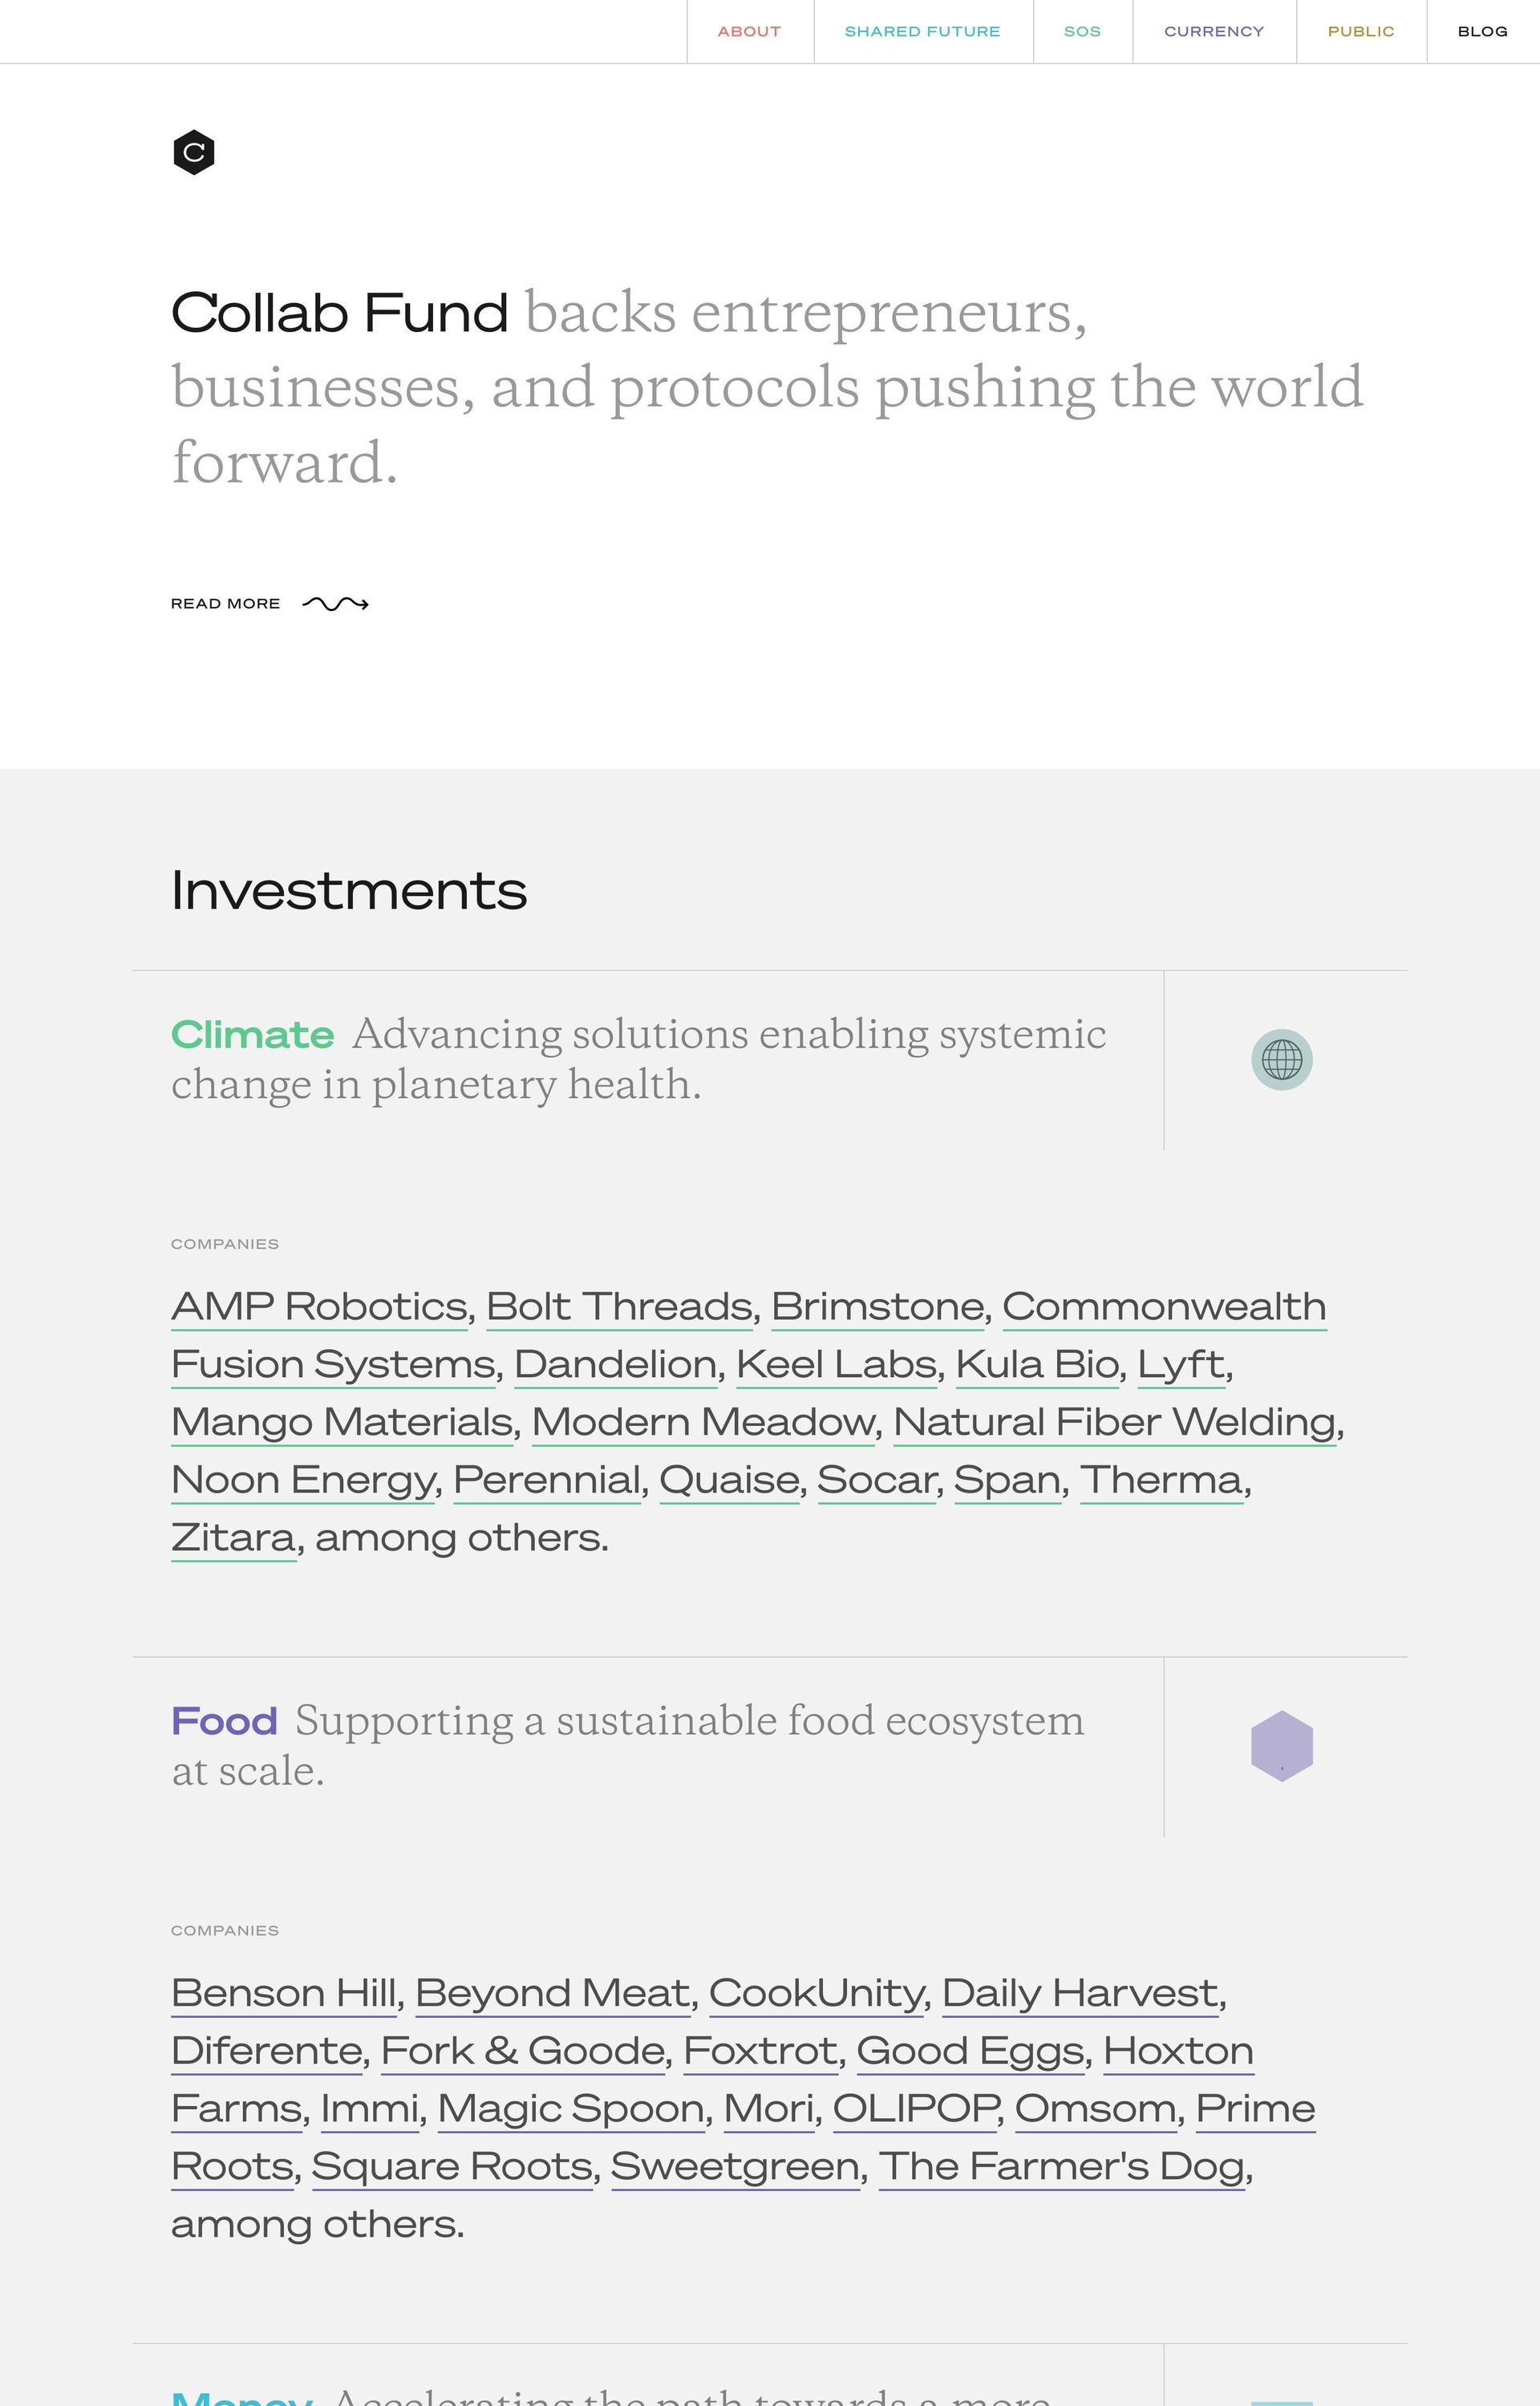This screenshot has width=1540, height=2406.
Task: Click the Read More link
Action: pyautogui.click(x=225, y=604)
